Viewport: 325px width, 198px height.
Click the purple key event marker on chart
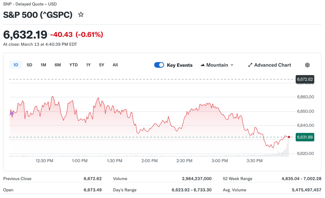tap(12, 113)
